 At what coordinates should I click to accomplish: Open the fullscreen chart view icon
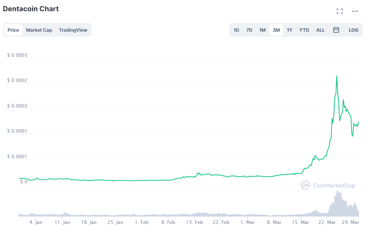click(x=340, y=11)
